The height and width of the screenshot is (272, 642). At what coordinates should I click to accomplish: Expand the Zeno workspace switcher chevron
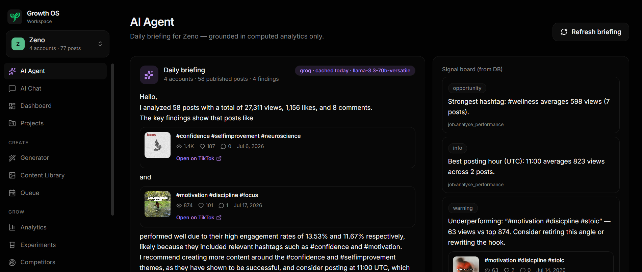click(100, 44)
